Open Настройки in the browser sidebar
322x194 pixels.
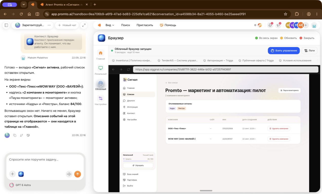pos(100,100)
